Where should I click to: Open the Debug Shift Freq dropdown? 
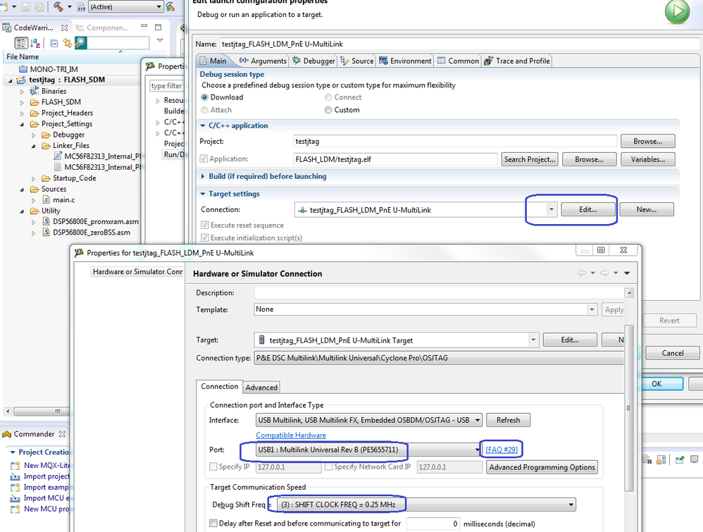(x=571, y=504)
